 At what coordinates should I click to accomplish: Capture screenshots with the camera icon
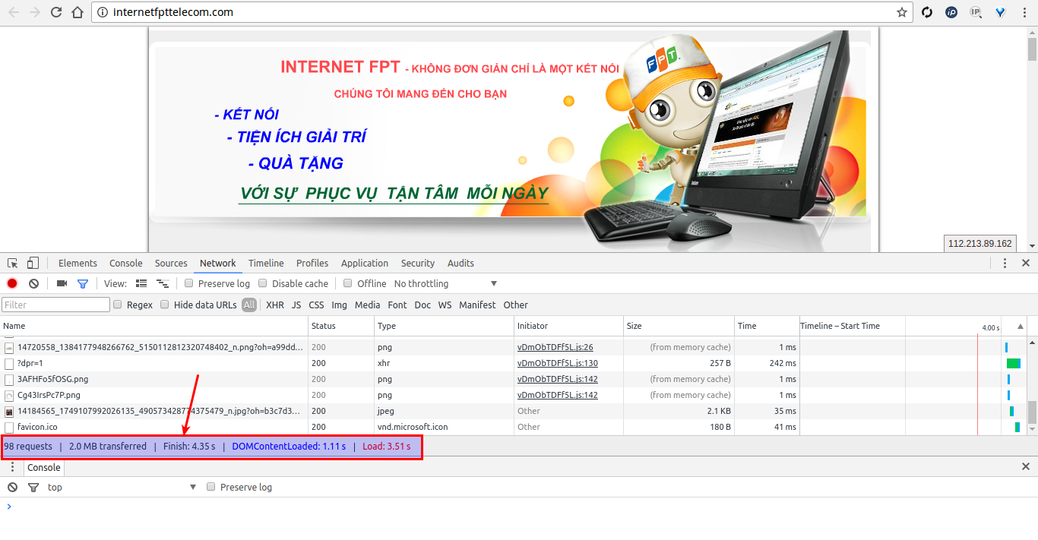coord(62,283)
